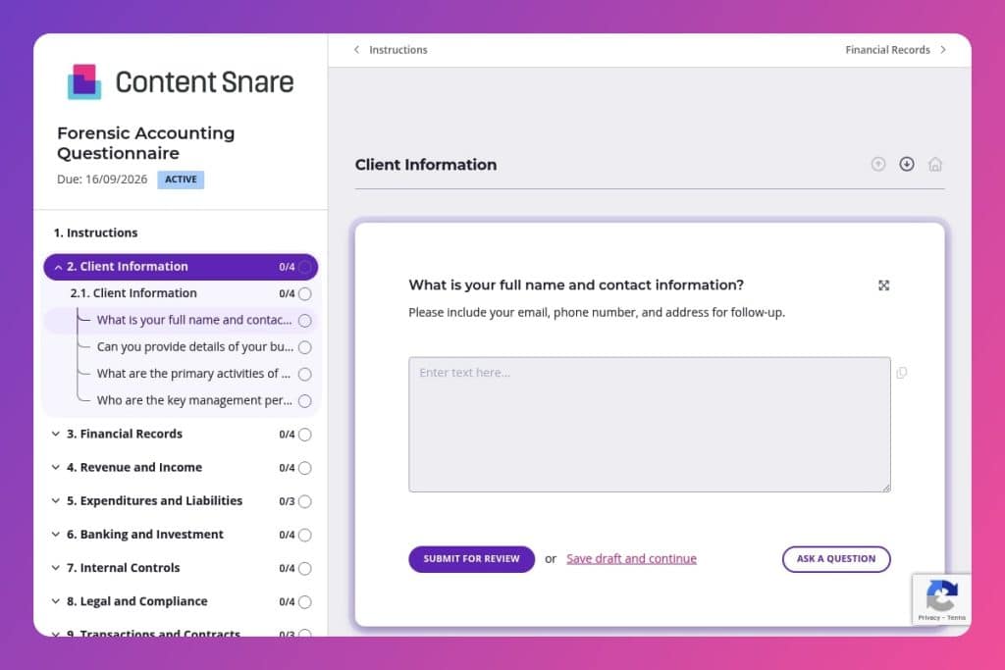Viewport: 1005px width, 670px height.
Task: Click 'Forensic Accounting Questionnaire' title
Action: pos(145,143)
